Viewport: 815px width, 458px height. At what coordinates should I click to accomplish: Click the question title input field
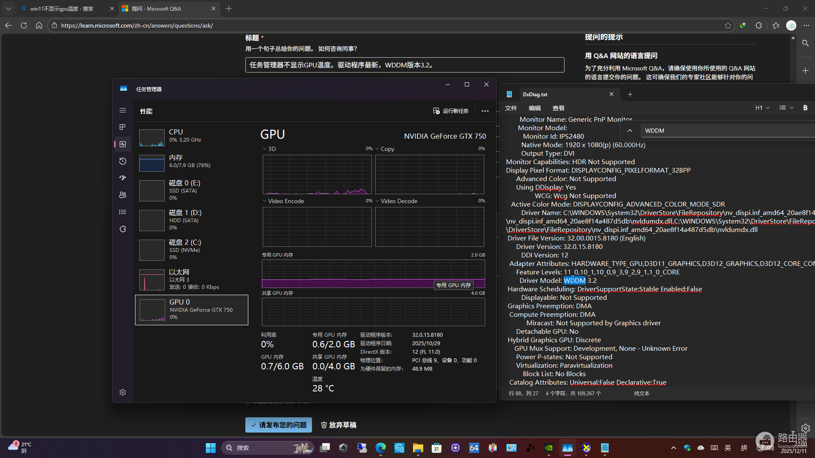click(x=405, y=65)
